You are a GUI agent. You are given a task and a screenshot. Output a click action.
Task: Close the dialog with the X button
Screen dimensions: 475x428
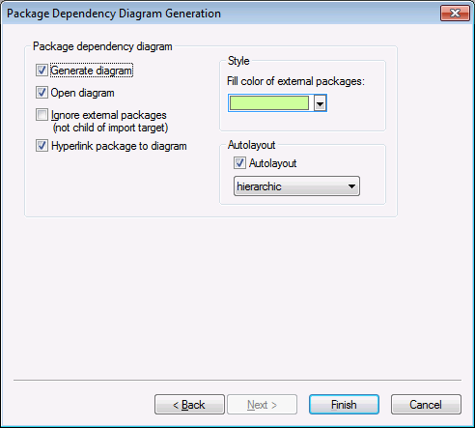coord(455,14)
